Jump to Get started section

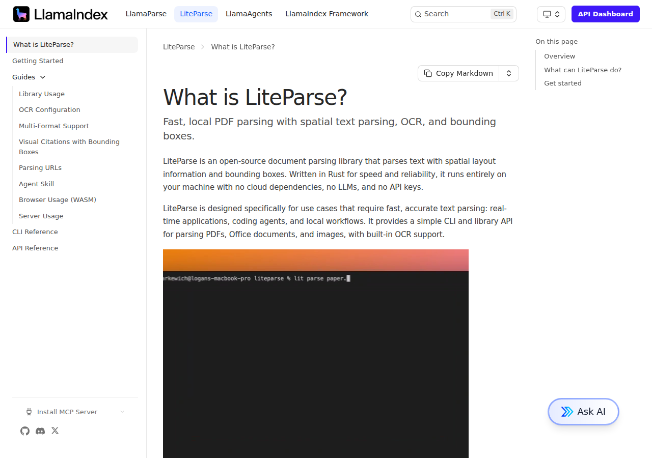click(x=563, y=83)
